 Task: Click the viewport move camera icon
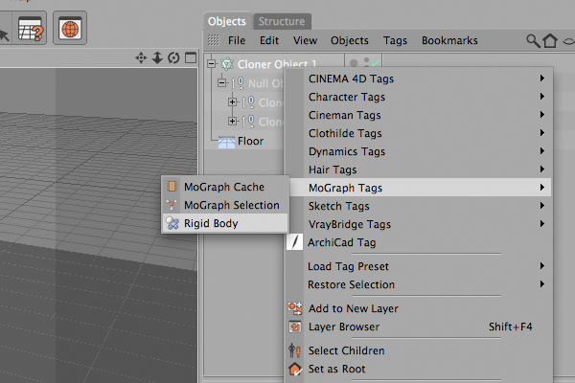(141, 57)
